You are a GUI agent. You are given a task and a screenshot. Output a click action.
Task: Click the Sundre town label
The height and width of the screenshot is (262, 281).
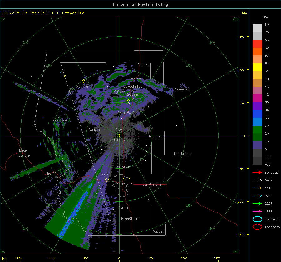tap(95, 129)
